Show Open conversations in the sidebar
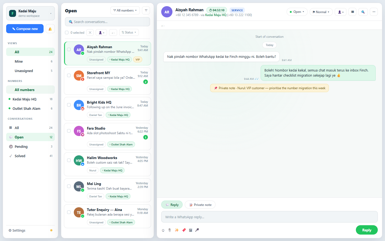The width and height of the screenshot is (385, 241). (x=30, y=137)
